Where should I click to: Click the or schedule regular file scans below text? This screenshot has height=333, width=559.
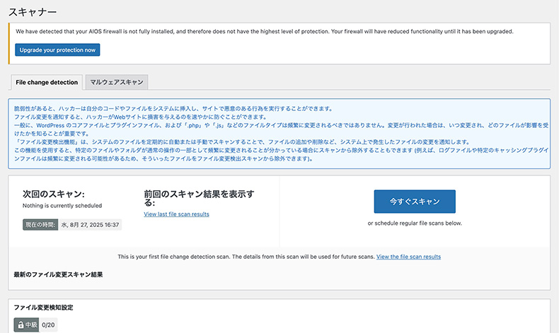click(415, 223)
